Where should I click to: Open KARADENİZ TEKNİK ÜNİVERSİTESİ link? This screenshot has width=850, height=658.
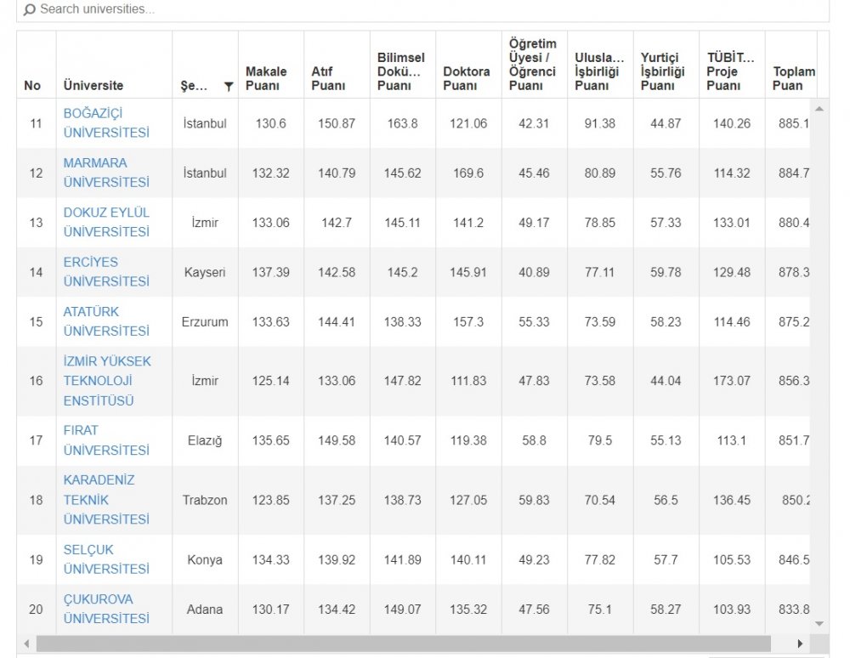pyautogui.click(x=106, y=500)
